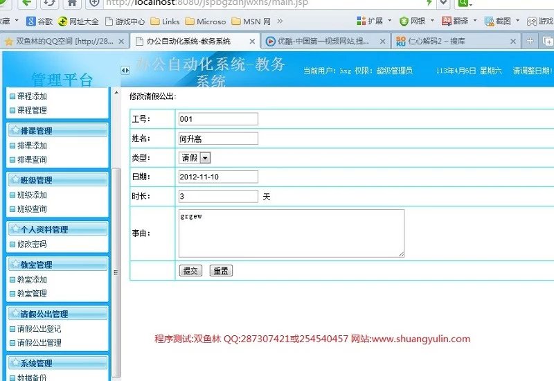Click the browser refresh icon
Image resolution: width=554 pixels, height=381 pixels.
point(50,3)
